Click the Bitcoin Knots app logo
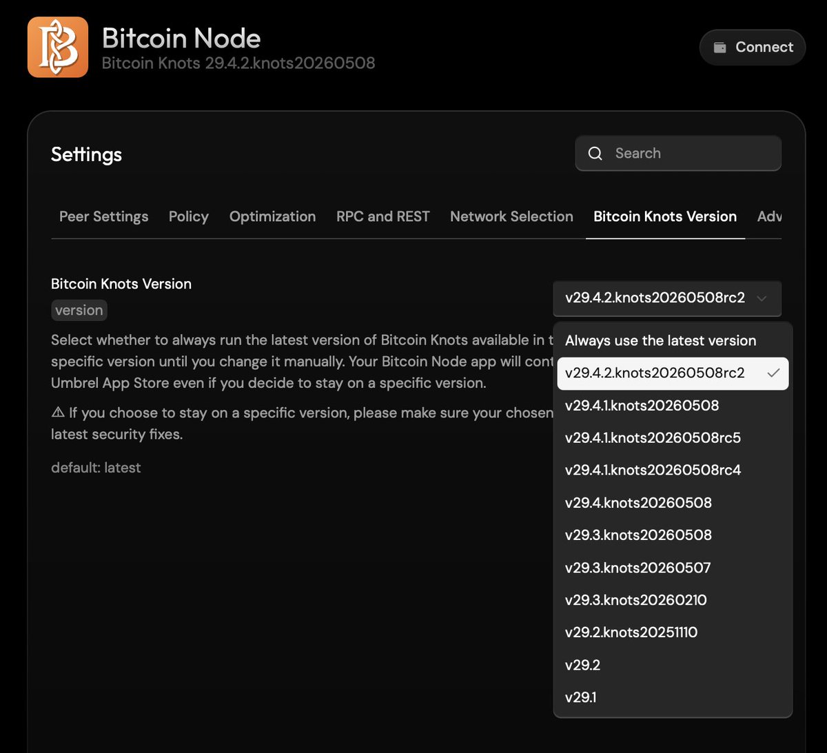The width and height of the screenshot is (827, 753). click(x=58, y=47)
